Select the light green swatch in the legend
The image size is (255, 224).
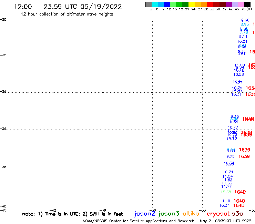[x=173, y=4]
